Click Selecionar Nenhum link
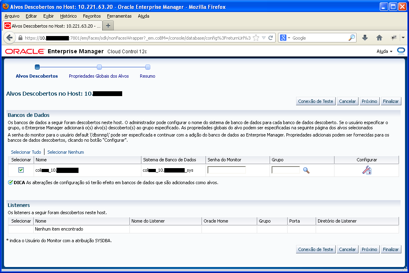The width and height of the screenshot is (409, 273). [x=66, y=152]
